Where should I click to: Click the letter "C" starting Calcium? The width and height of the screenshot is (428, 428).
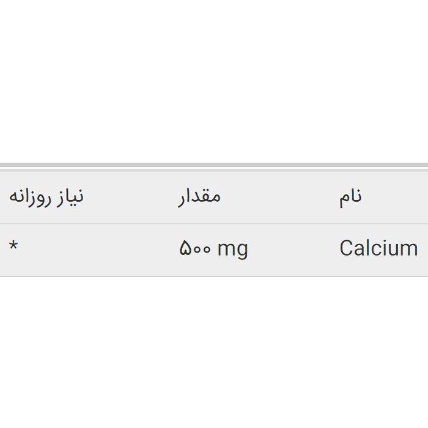[346, 249]
